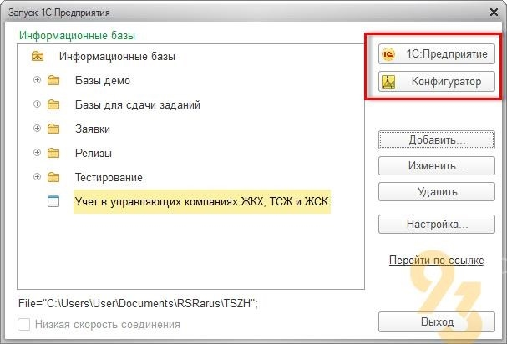The width and height of the screenshot is (507, 344).
Task: Select the Базы демо tree row
Action: [x=103, y=80]
